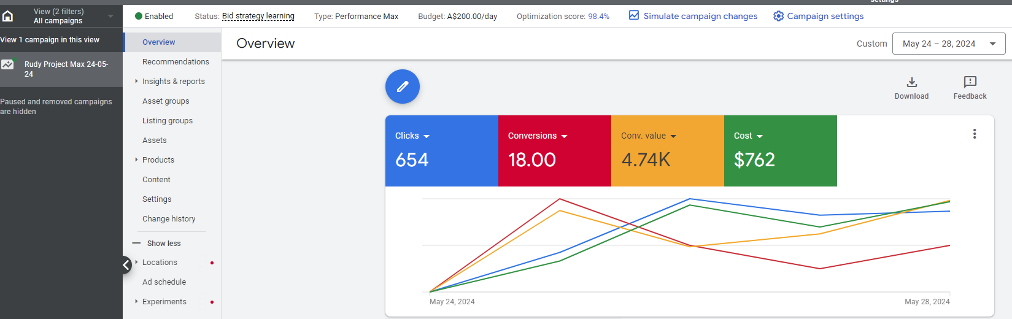Viewport: 1012px width, 319px height.
Task: Click the Bid strategy learning status link
Action: coord(258,16)
